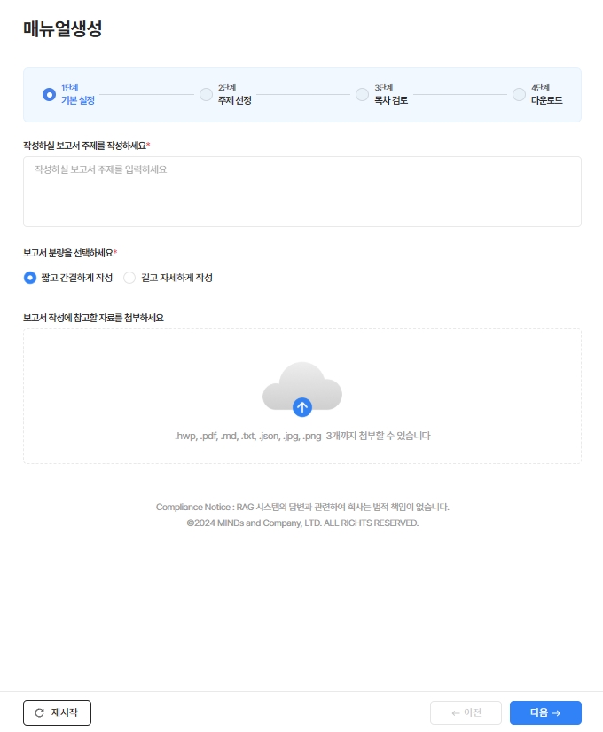Image resolution: width=603 pixels, height=732 pixels.
Task: Click the step 1 circle indicator
Action: 49,94
